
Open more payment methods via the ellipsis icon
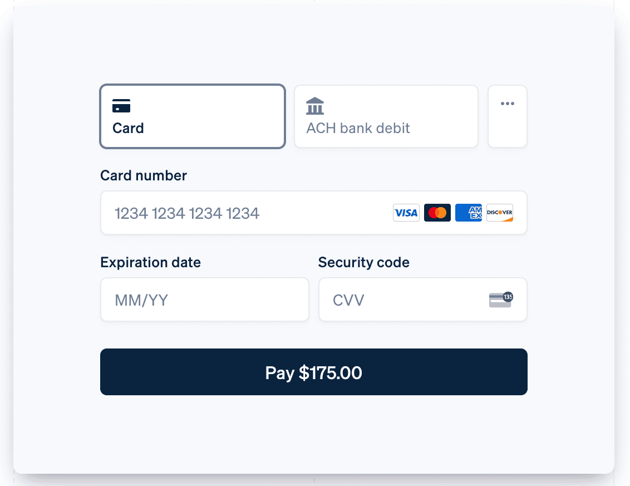tap(507, 103)
